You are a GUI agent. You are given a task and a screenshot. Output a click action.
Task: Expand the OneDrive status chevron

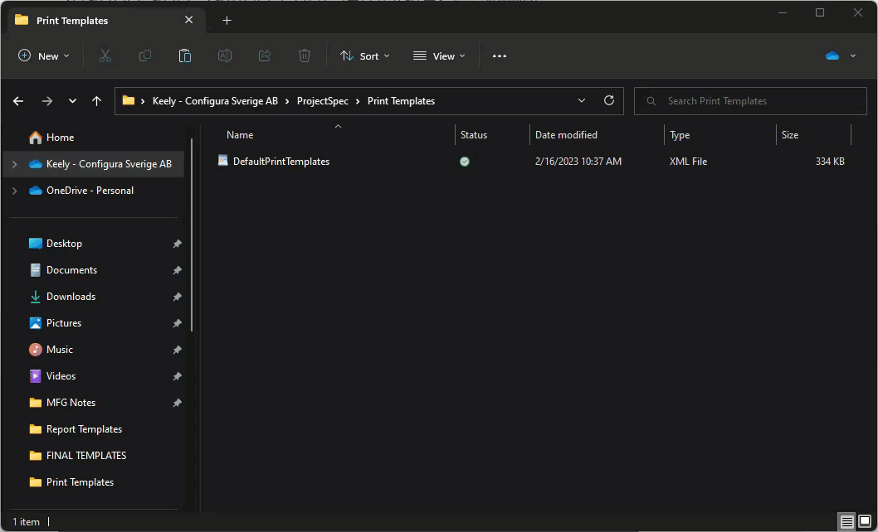853,56
